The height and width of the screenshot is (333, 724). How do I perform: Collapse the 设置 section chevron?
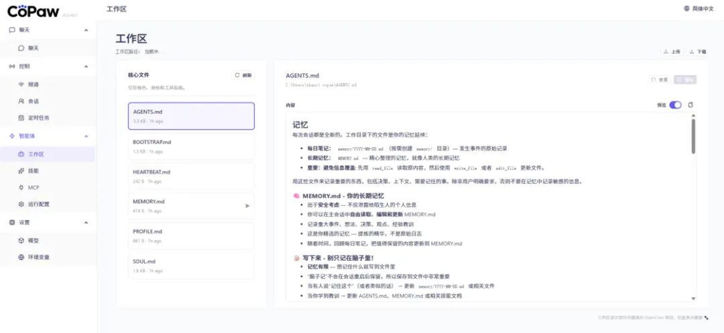(x=86, y=223)
